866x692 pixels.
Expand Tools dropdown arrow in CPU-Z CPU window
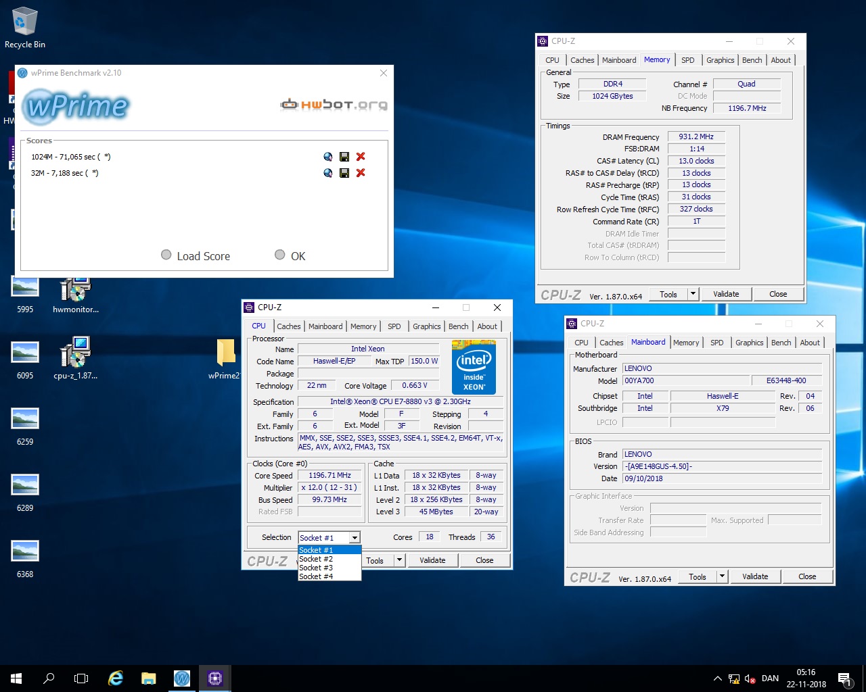pos(399,560)
